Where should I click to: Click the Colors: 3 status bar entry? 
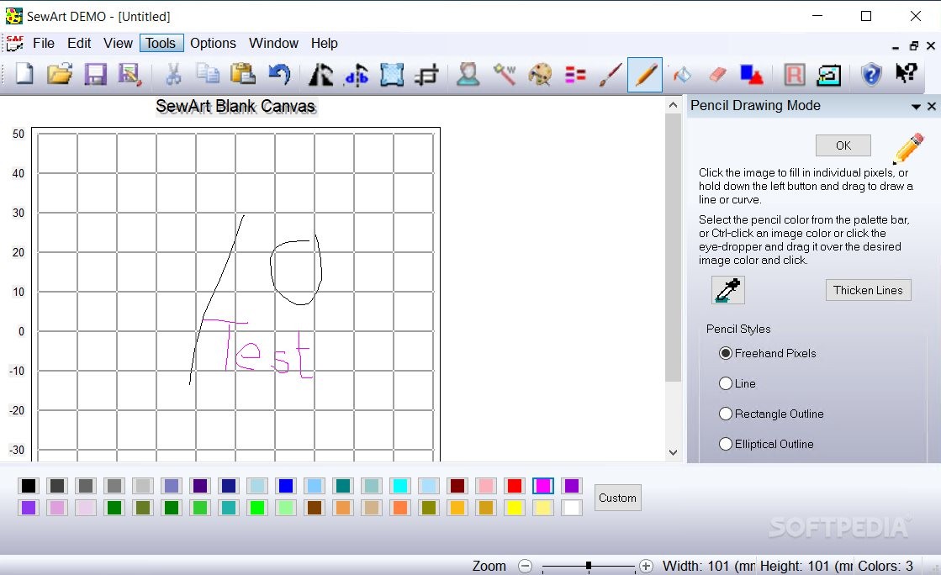click(x=885, y=566)
